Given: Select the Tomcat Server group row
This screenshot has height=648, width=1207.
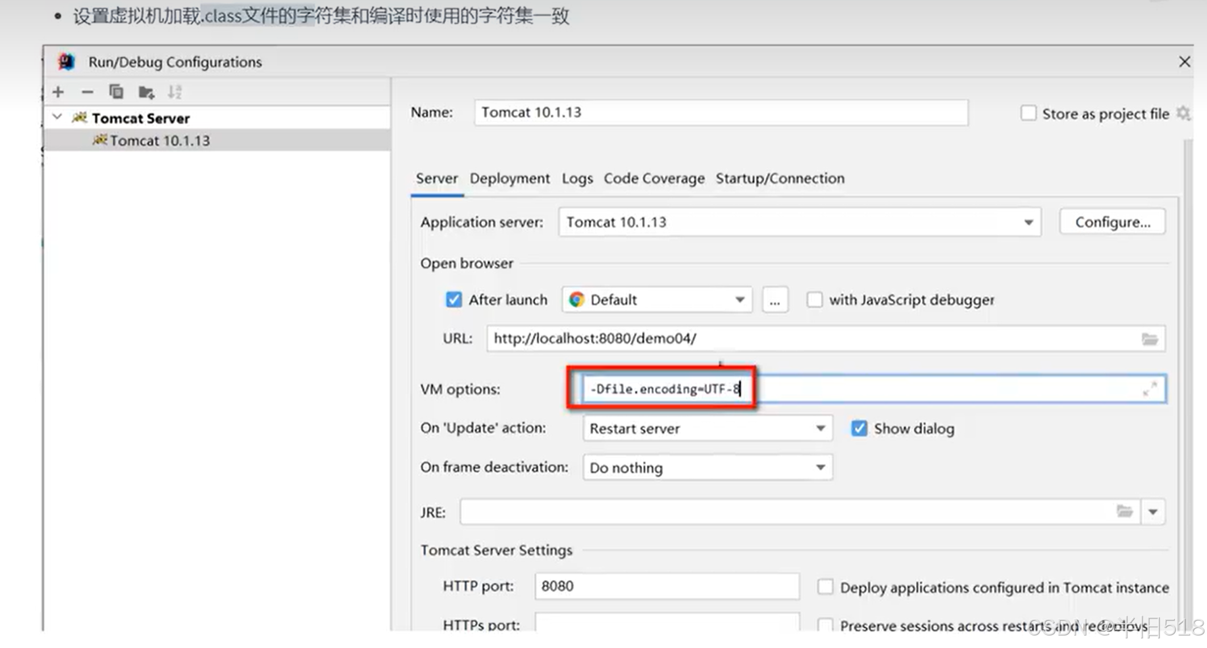Looking at the screenshot, I should click(x=217, y=118).
